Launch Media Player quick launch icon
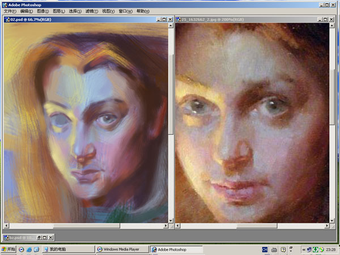 coord(22,249)
